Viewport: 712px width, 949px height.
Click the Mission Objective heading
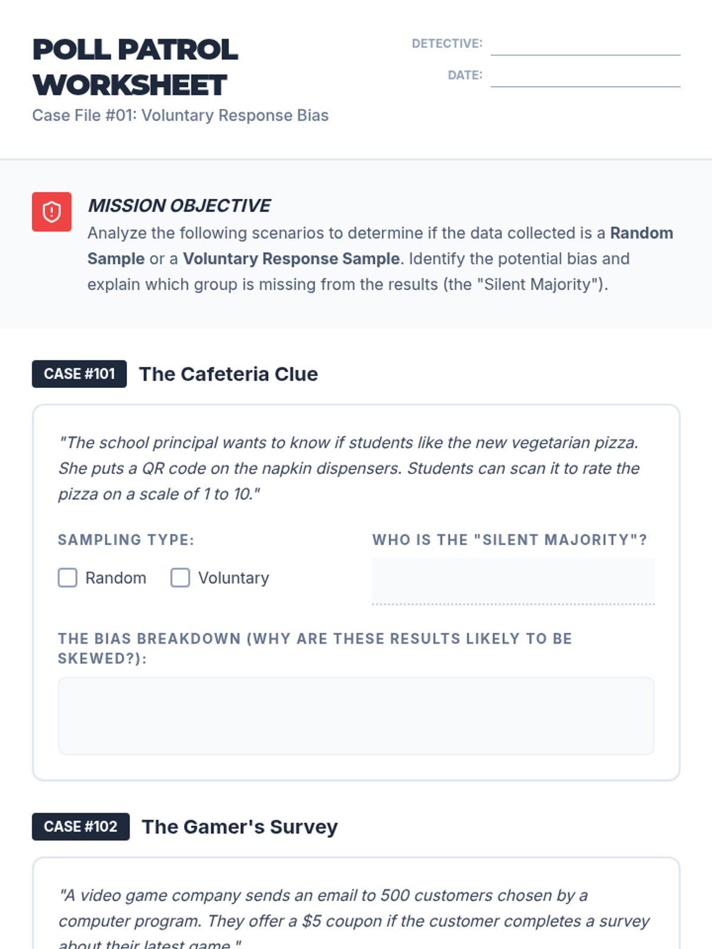tap(179, 205)
